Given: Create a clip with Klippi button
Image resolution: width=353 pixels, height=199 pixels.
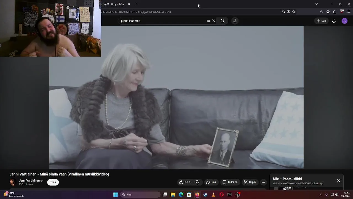Looking at the screenshot, I should pos(250,182).
